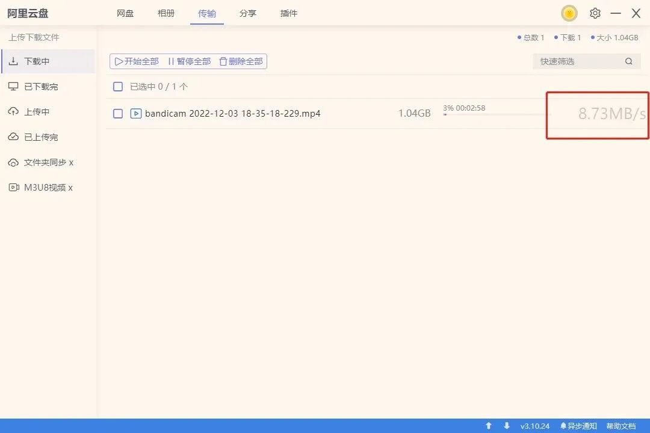Open the 网盘 tab

pos(125,13)
